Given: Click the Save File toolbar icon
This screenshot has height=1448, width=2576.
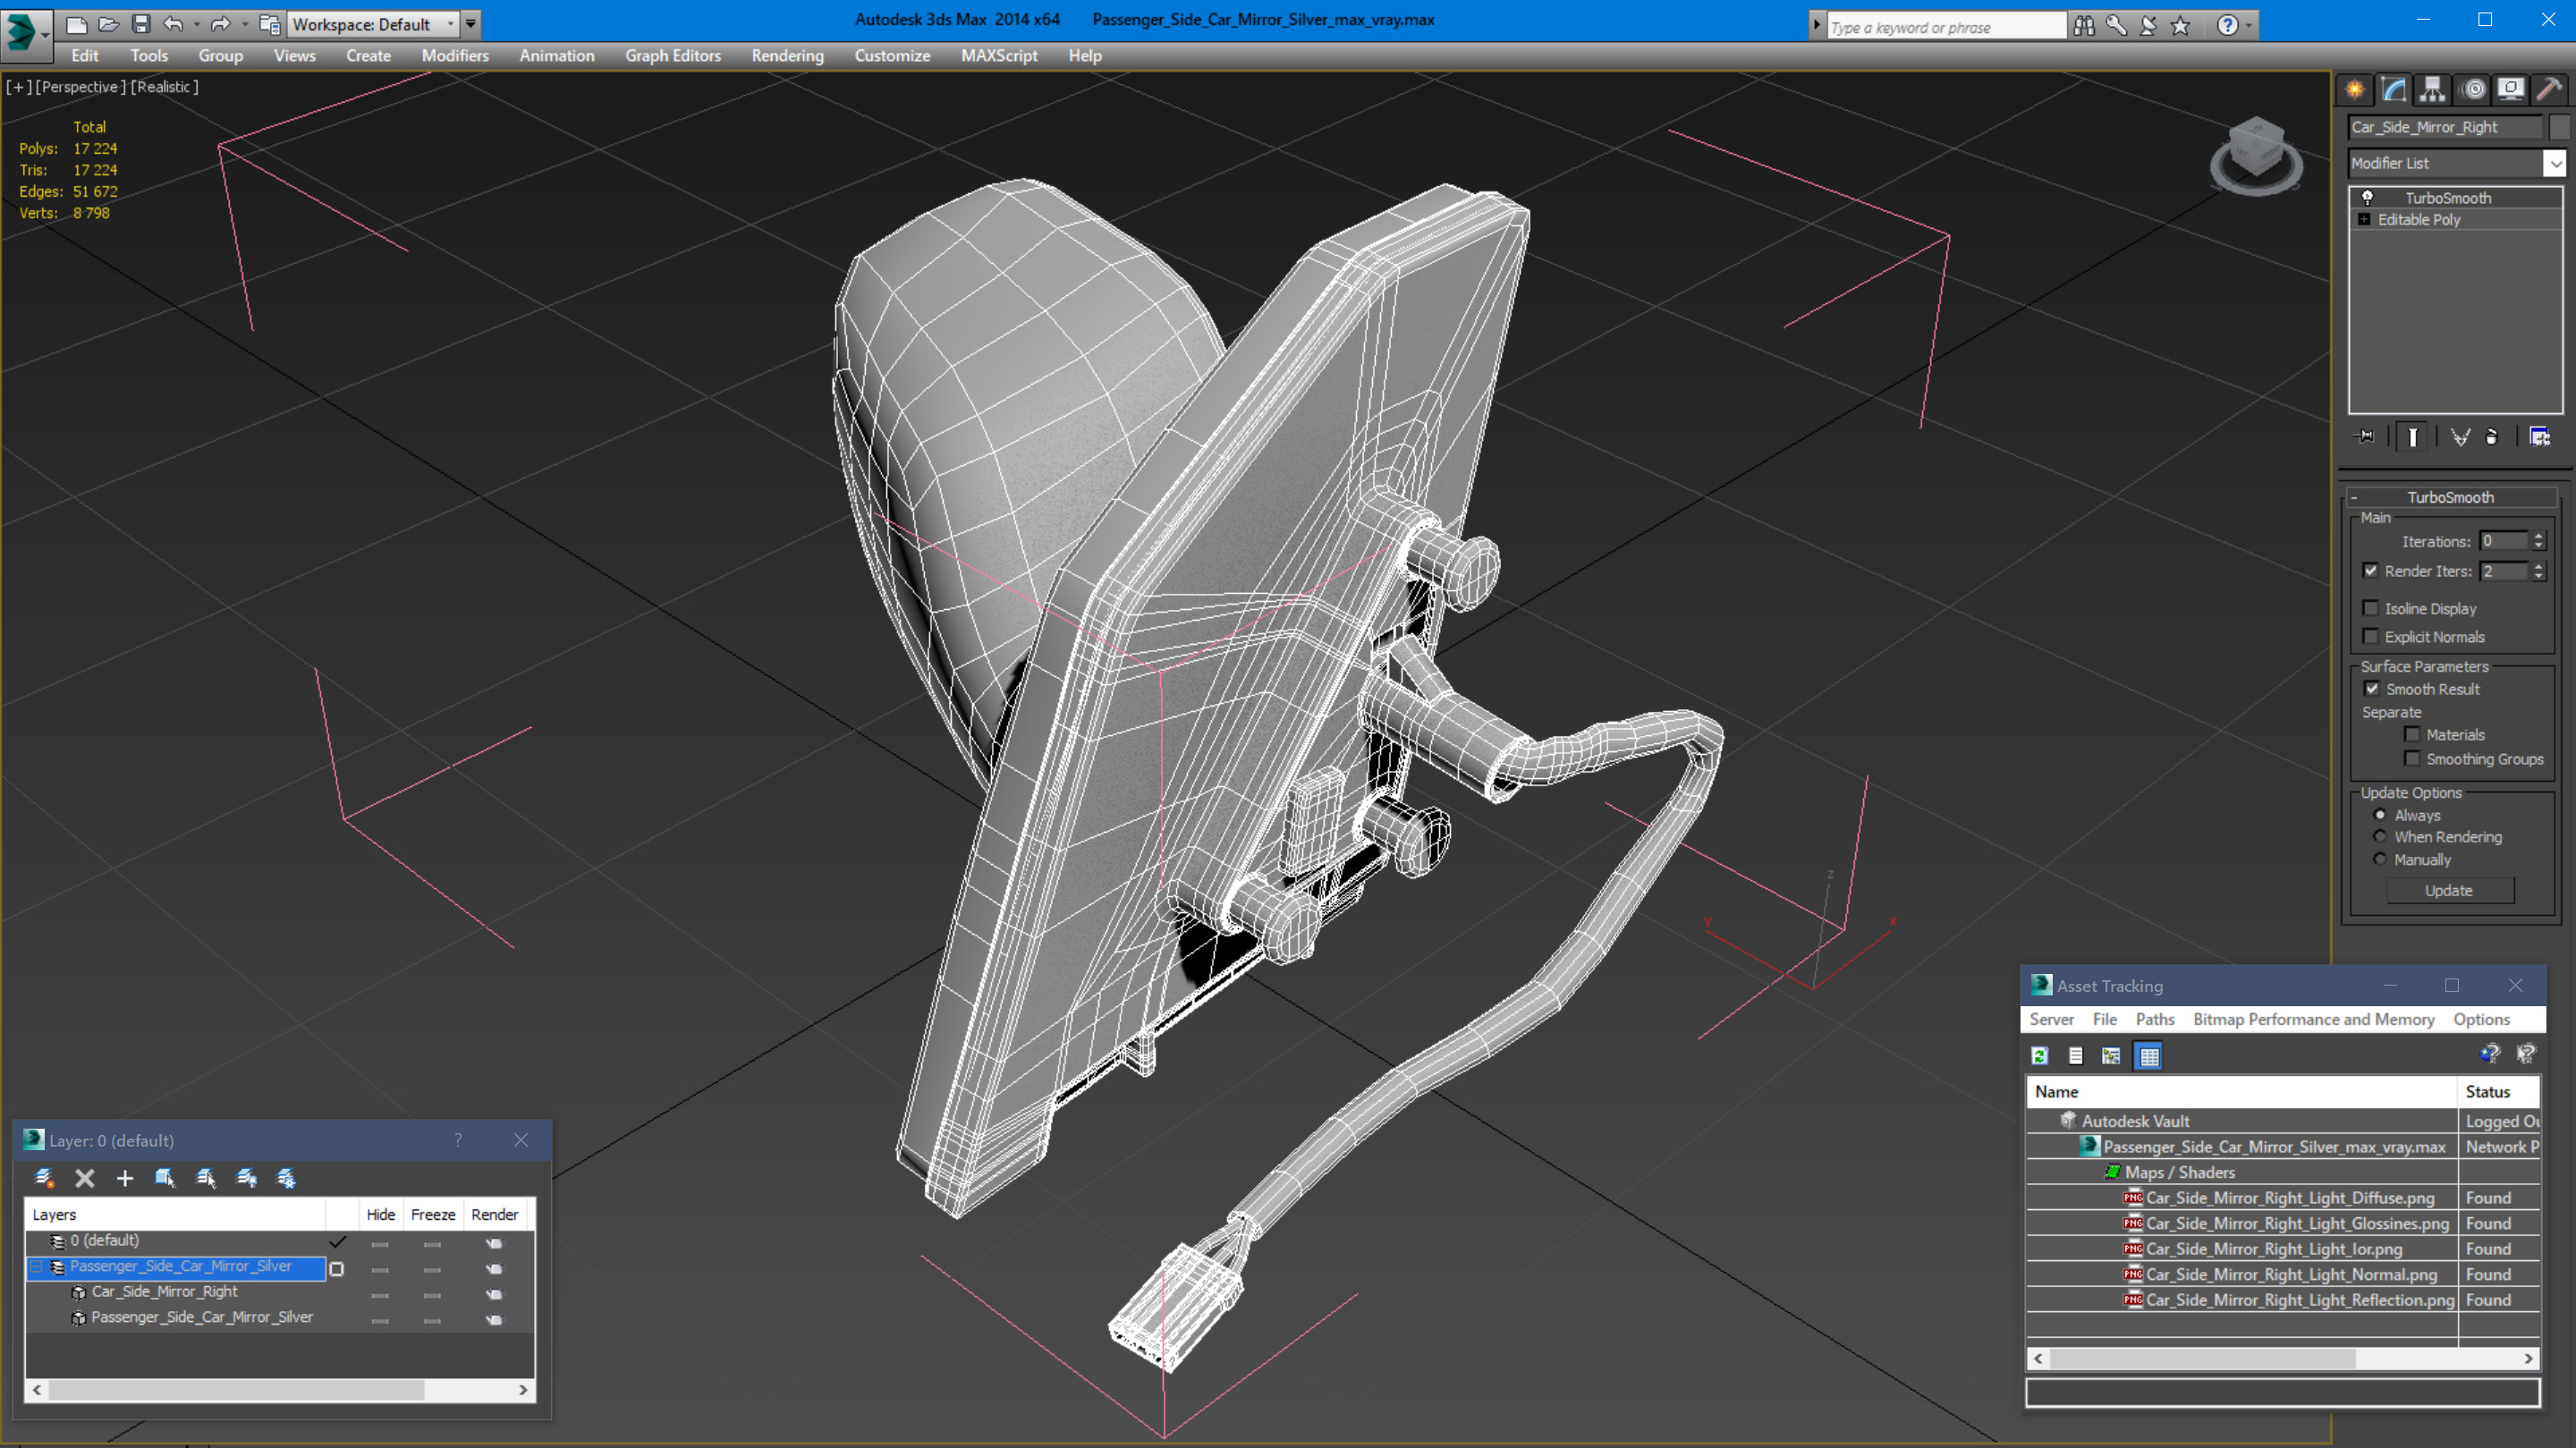Looking at the screenshot, I should click(x=141, y=24).
